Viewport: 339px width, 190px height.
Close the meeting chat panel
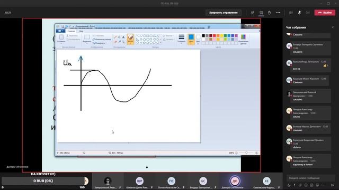click(x=333, y=27)
